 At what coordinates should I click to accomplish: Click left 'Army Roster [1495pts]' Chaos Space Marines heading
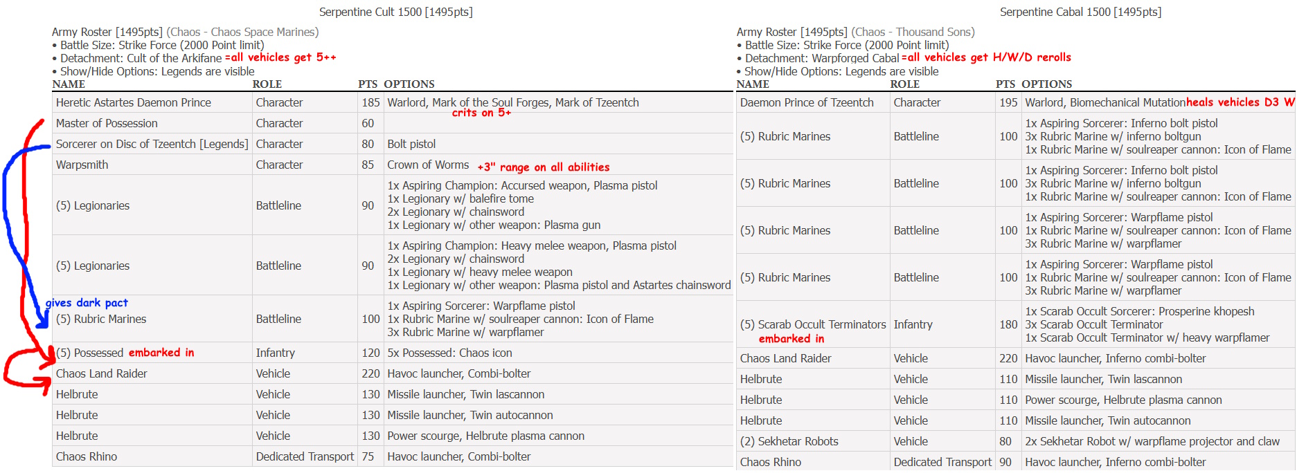[185, 32]
